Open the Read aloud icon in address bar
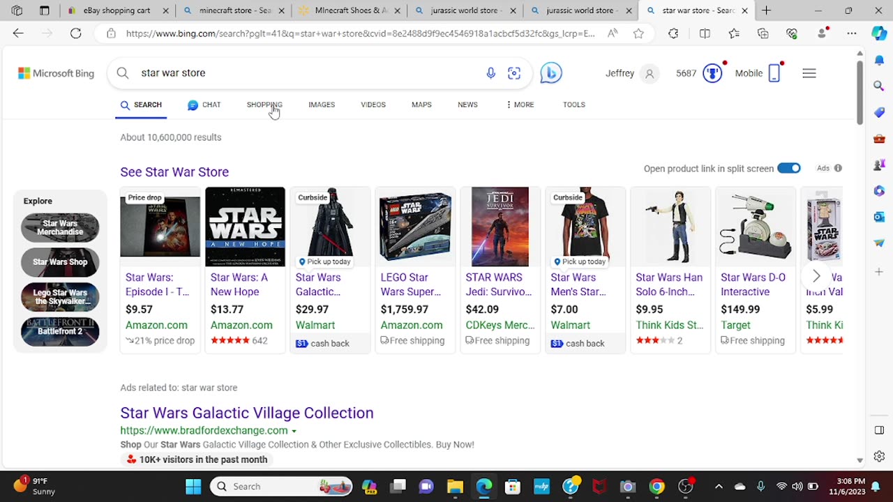This screenshot has height=502, width=893. 613,33
